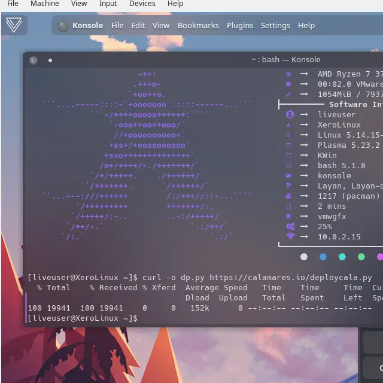Open Konsole's Bookmarks menu

198,25
